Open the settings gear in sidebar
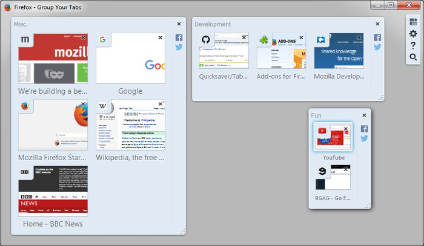The image size is (424, 246). 413,33
